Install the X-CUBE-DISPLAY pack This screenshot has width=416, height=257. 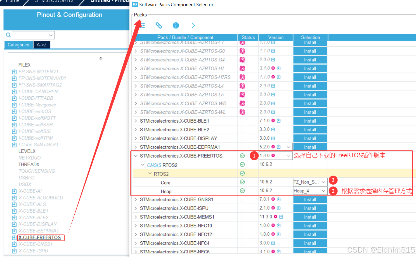[310, 138]
